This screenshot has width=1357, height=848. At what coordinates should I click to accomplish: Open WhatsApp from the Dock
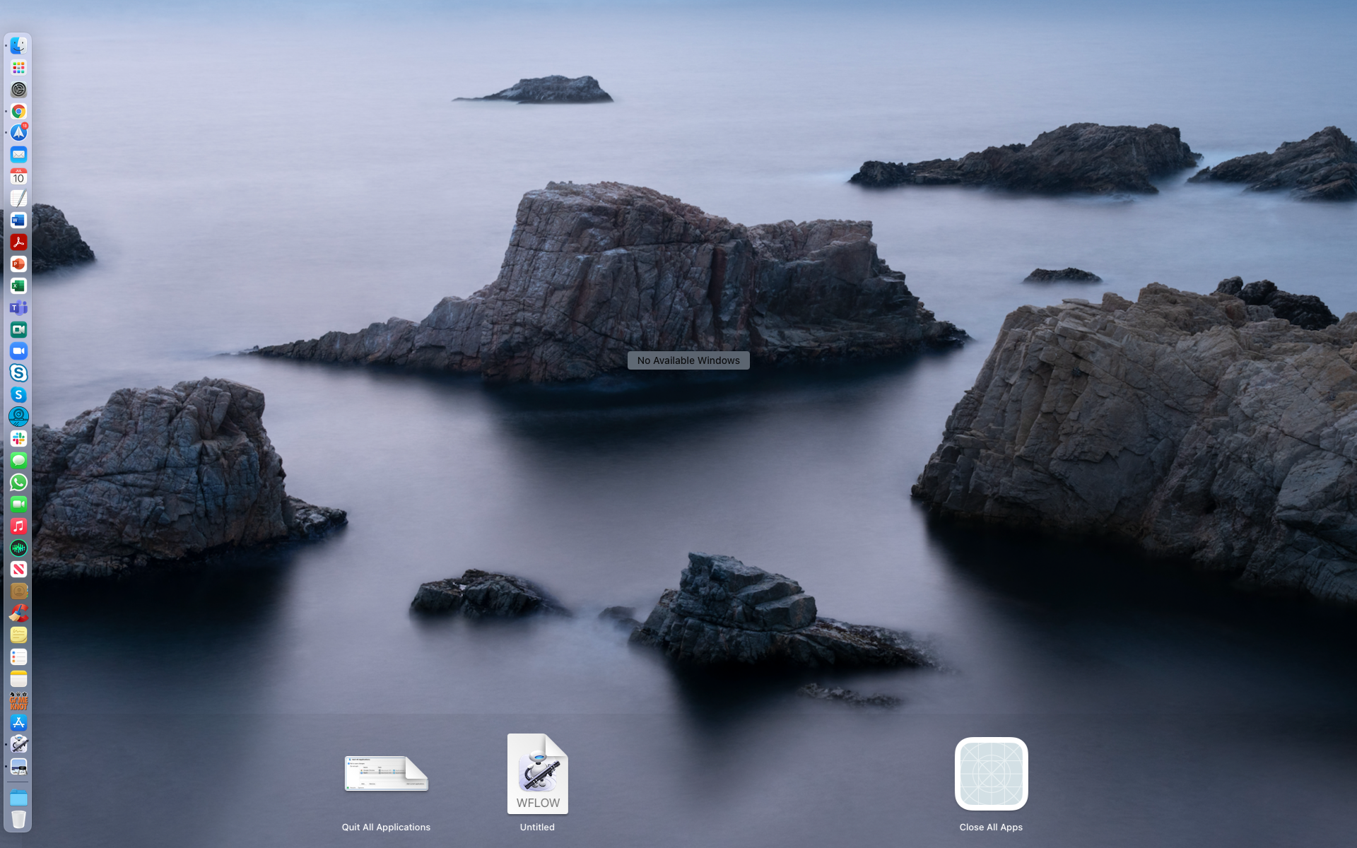(18, 483)
